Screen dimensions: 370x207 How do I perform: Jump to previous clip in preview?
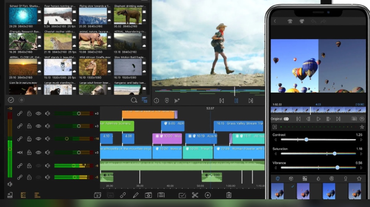tap(222, 101)
